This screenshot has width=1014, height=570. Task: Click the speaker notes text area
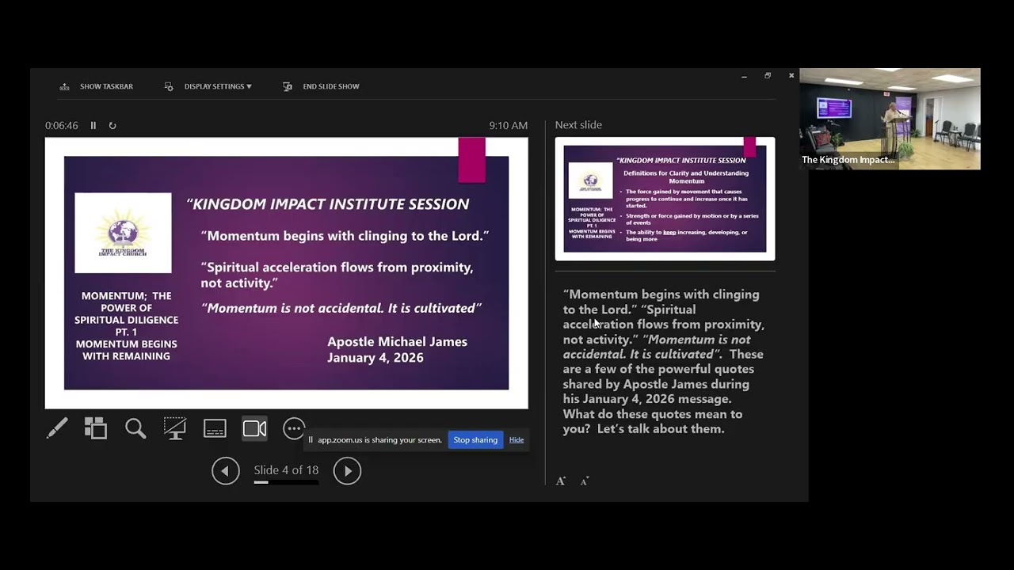pyautogui.click(x=664, y=362)
